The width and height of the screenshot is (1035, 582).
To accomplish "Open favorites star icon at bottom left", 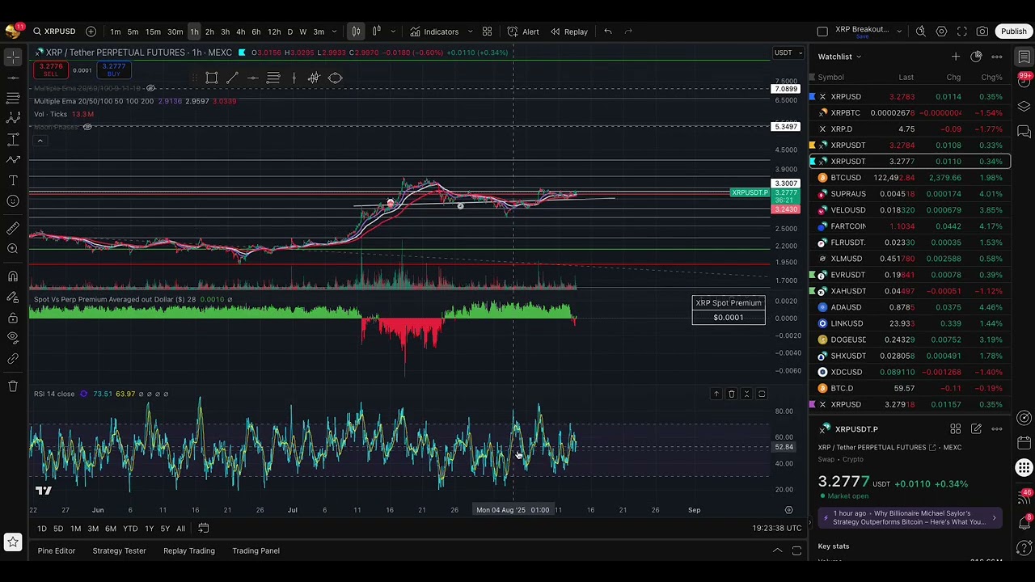I will click(12, 542).
